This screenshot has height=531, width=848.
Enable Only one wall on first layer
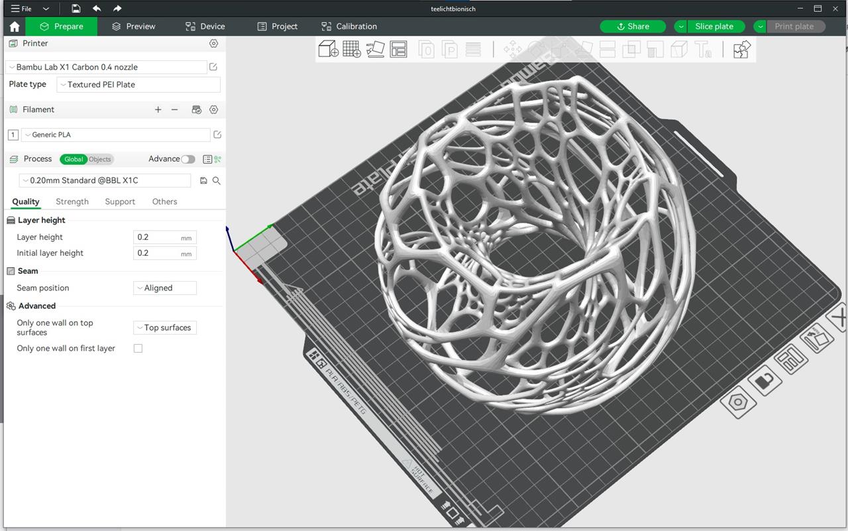(x=138, y=348)
